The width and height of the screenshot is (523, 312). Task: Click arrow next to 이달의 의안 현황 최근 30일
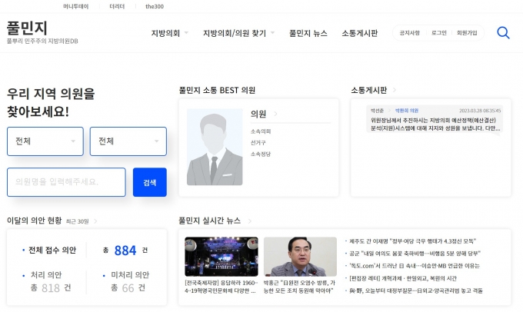tap(95, 221)
